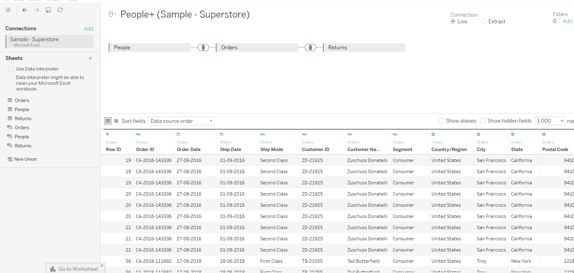Click the Tableau logo icon
574x273 pixels.
[8, 10]
